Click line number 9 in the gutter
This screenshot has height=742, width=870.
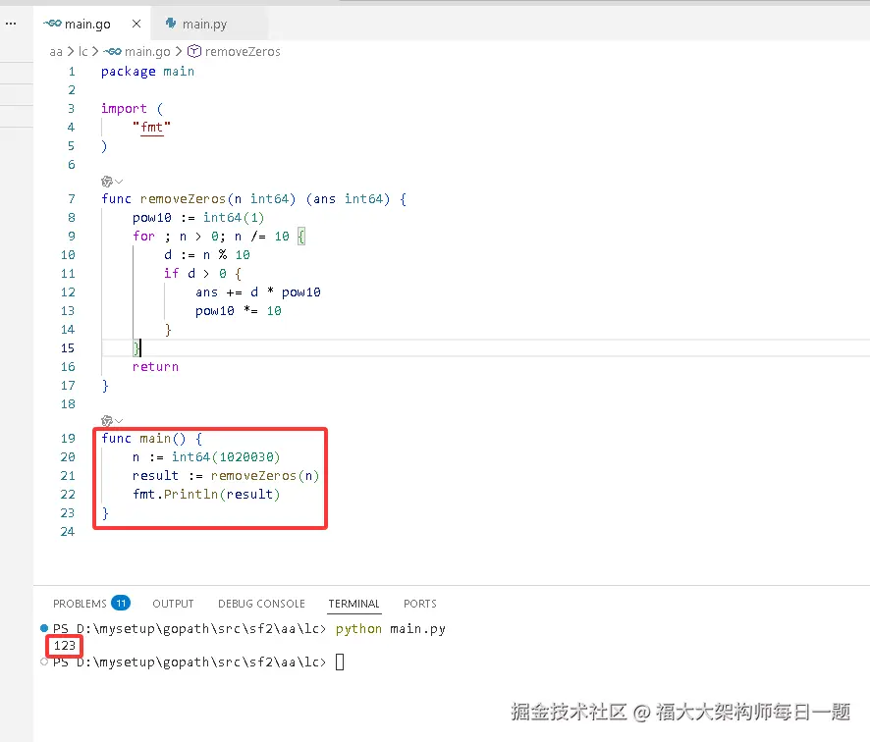pyautogui.click(x=72, y=237)
